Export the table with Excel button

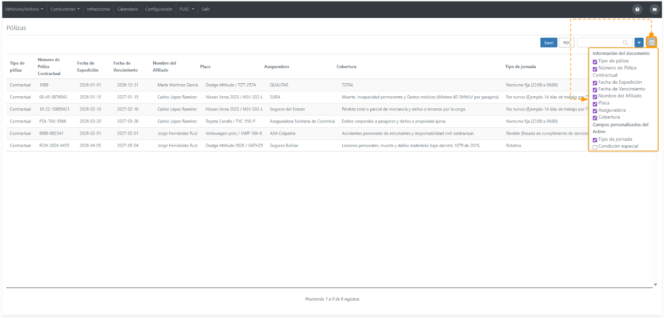point(549,43)
